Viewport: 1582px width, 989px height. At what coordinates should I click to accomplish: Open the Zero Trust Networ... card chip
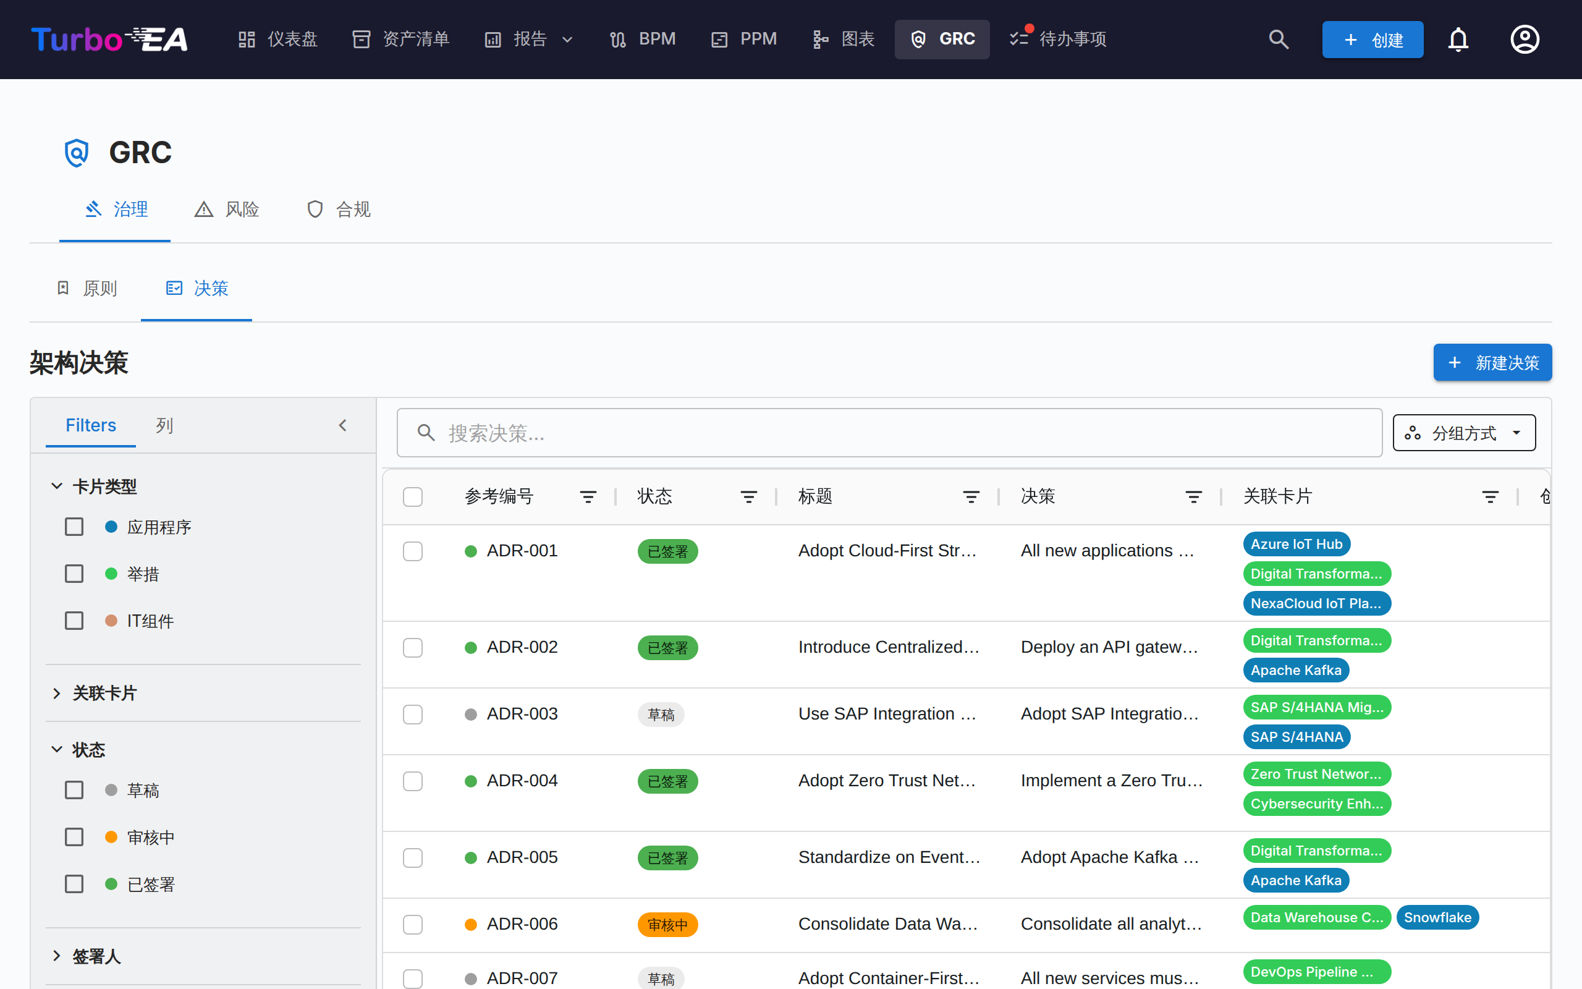click(x=1317, y=774)
